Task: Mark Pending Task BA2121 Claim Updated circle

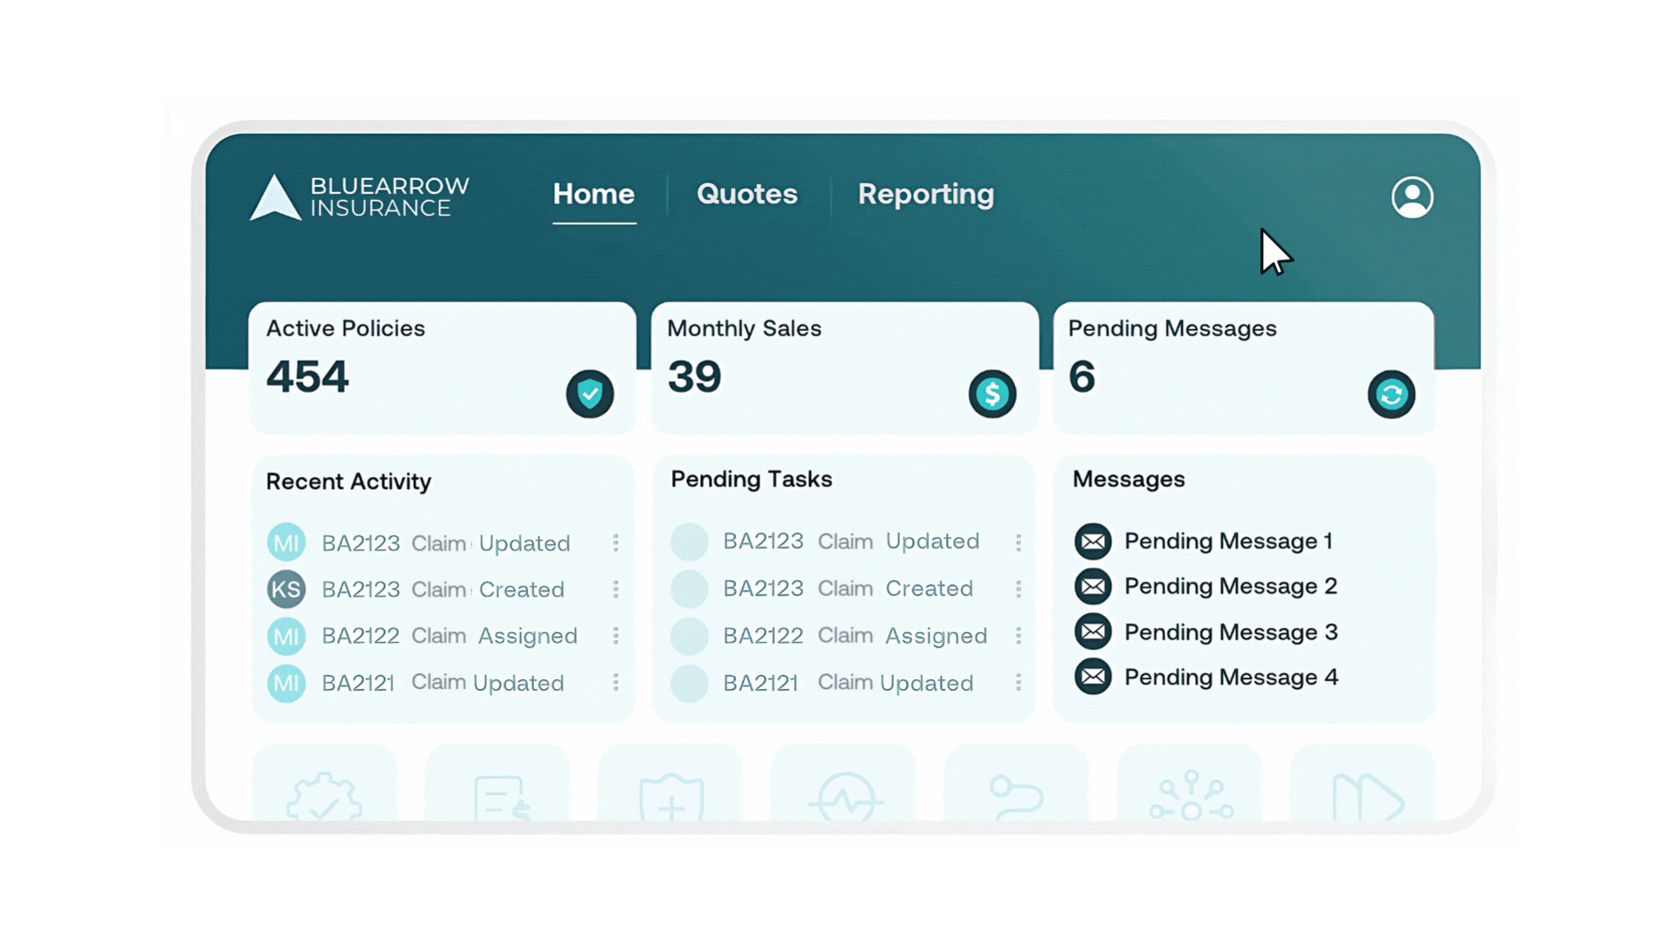Action: pyautogui.click(x=690, y=684)
